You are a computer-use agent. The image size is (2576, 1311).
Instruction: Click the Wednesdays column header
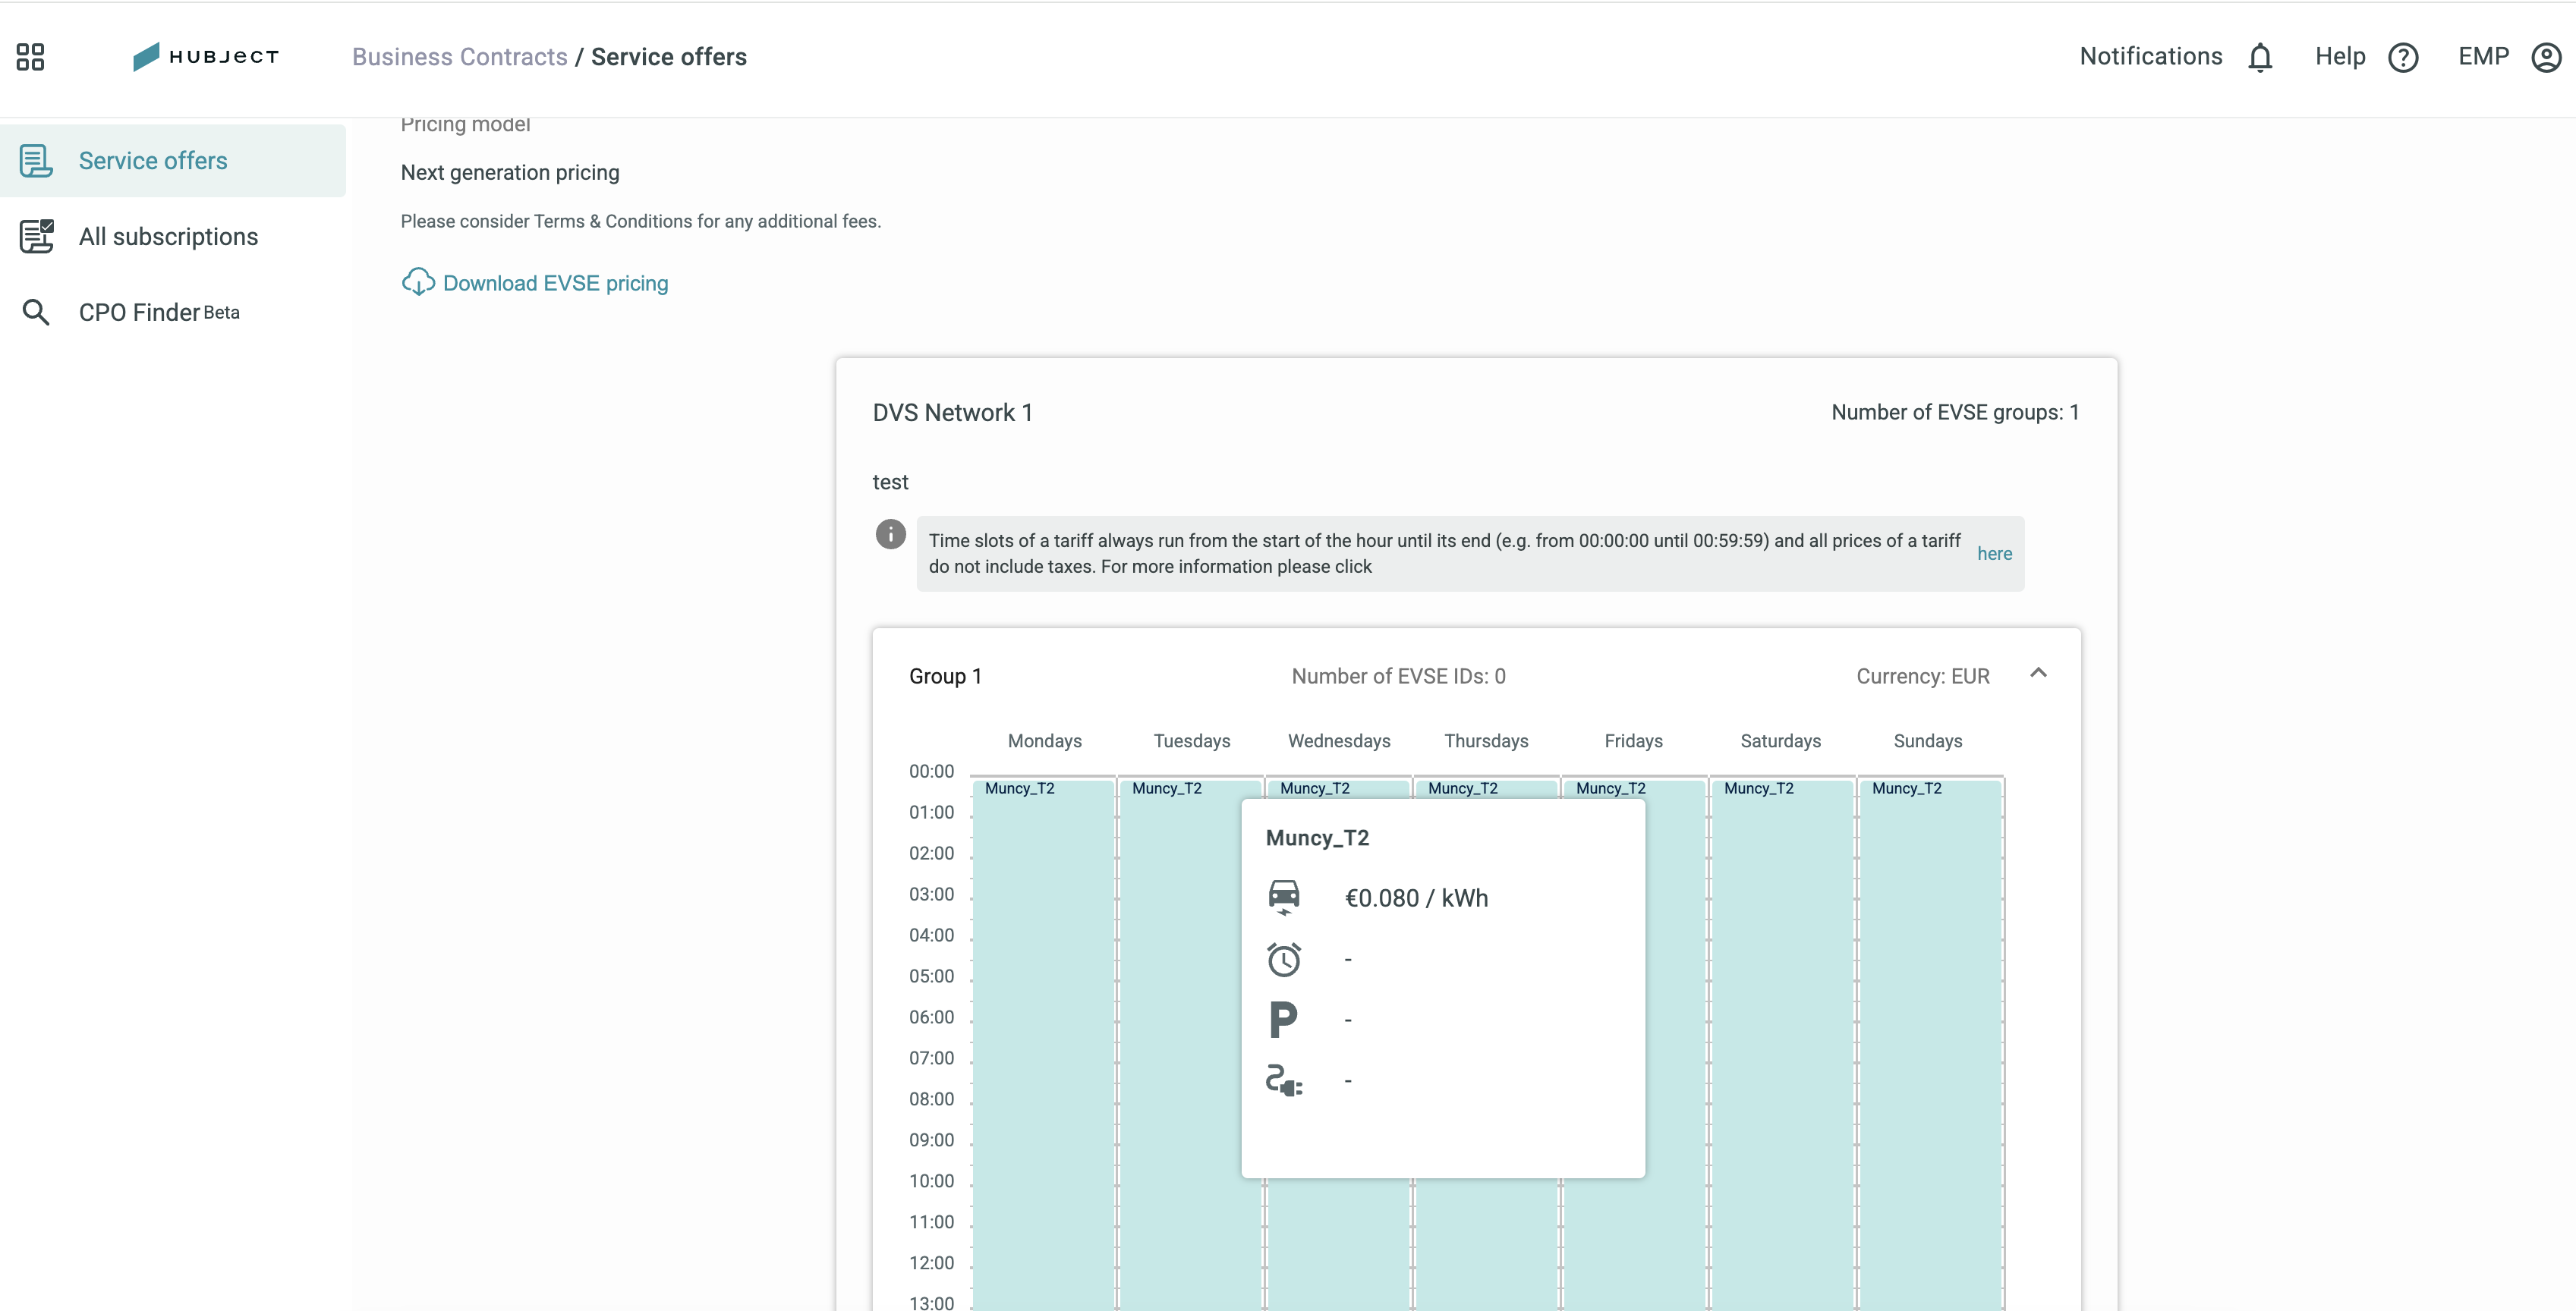pyautogui.click(x=1339, y=741)
